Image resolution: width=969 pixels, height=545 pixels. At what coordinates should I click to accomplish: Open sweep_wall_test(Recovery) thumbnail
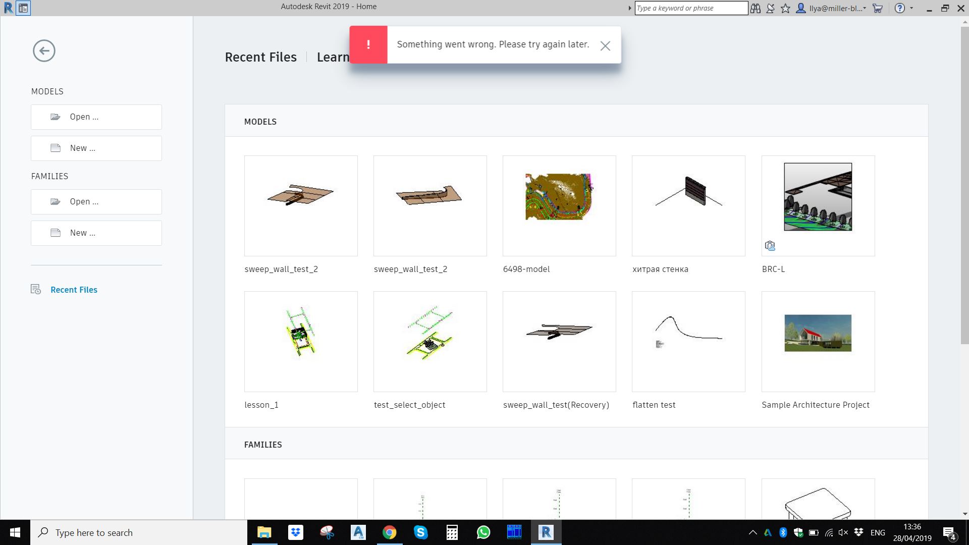[x=559, y=342]
